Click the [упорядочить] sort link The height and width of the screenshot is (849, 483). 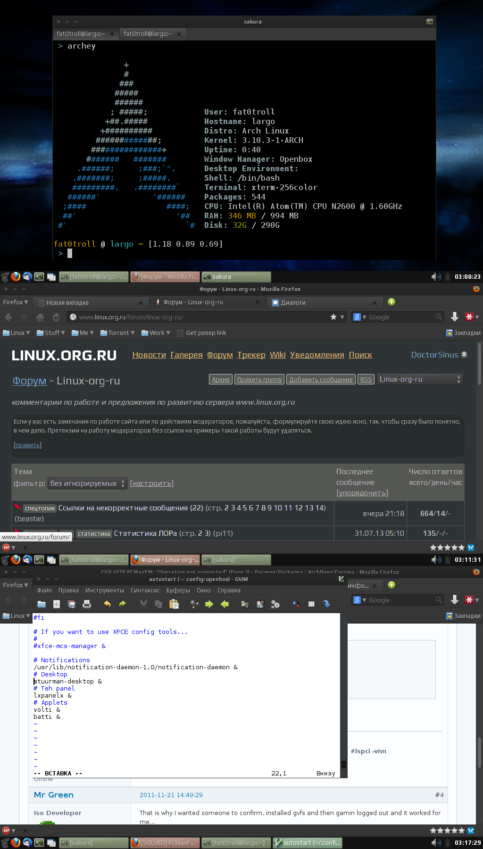click(362, 493)
